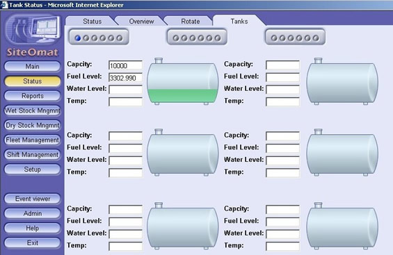Select the Tanks tab
Screen dimensions: 393x255
point(239,21)
